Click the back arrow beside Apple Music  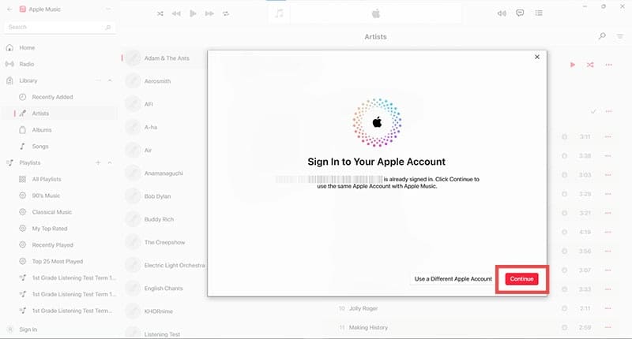pyautogui.click(x=9, y=9)
